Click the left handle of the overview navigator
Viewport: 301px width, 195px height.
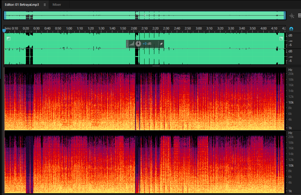pos(5,15)
